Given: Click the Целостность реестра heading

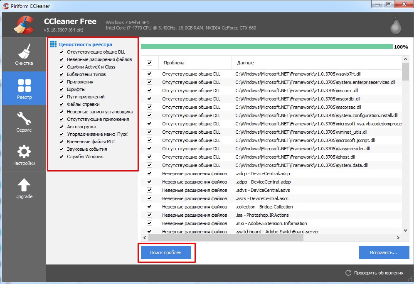Looking at the screenshot, I should (86, 44).
